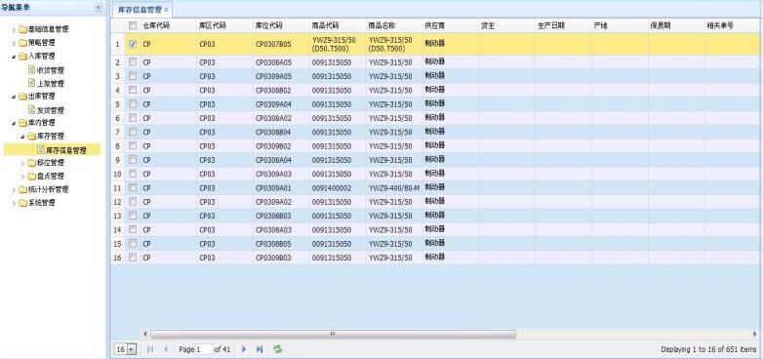This screenshot has width=763, height=359.
Task: Select cell CP0309B03 in row 16
Action: coord(281,258)
